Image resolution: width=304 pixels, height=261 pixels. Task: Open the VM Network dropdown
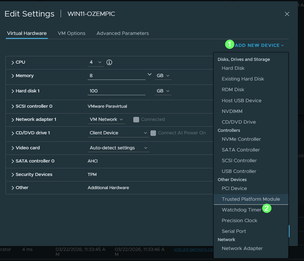pos(106,120)
